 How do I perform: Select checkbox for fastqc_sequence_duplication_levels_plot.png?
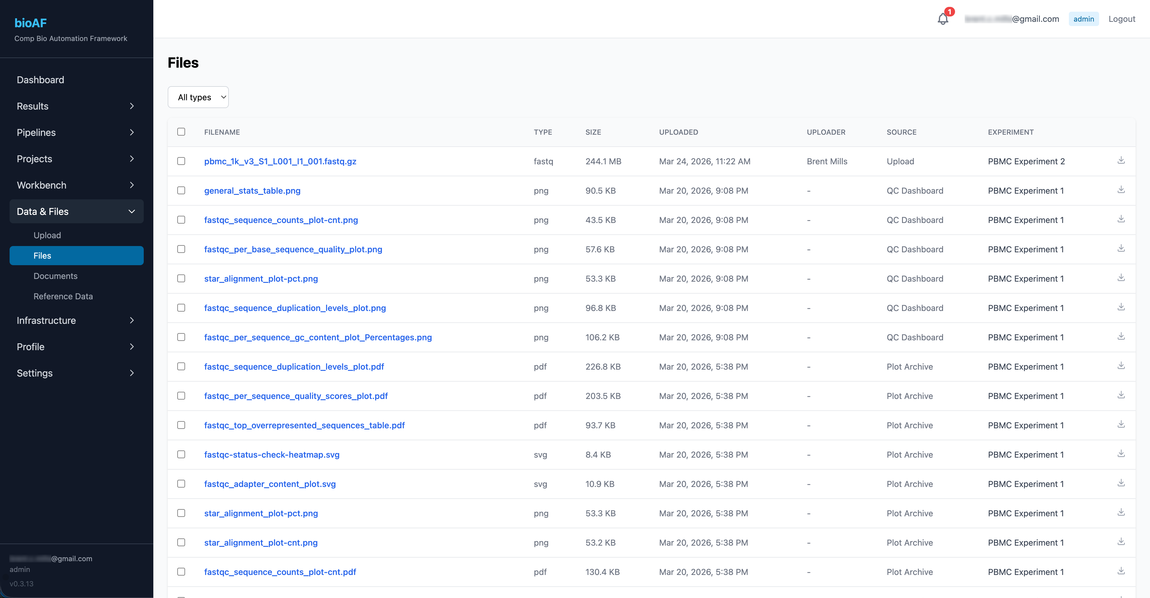click(181, 308)
